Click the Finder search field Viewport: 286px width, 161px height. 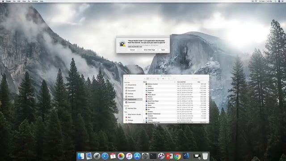coord(199,79)
